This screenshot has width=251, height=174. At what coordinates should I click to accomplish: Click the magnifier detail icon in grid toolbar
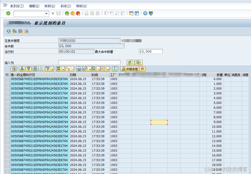14,69
